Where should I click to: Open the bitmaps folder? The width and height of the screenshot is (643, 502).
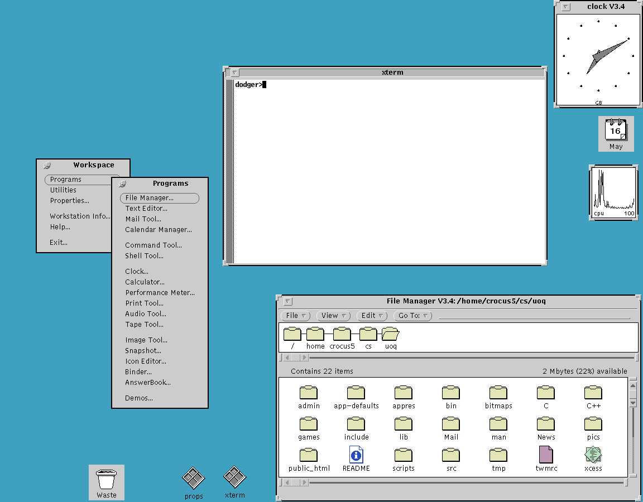click(x=498, y=393)
